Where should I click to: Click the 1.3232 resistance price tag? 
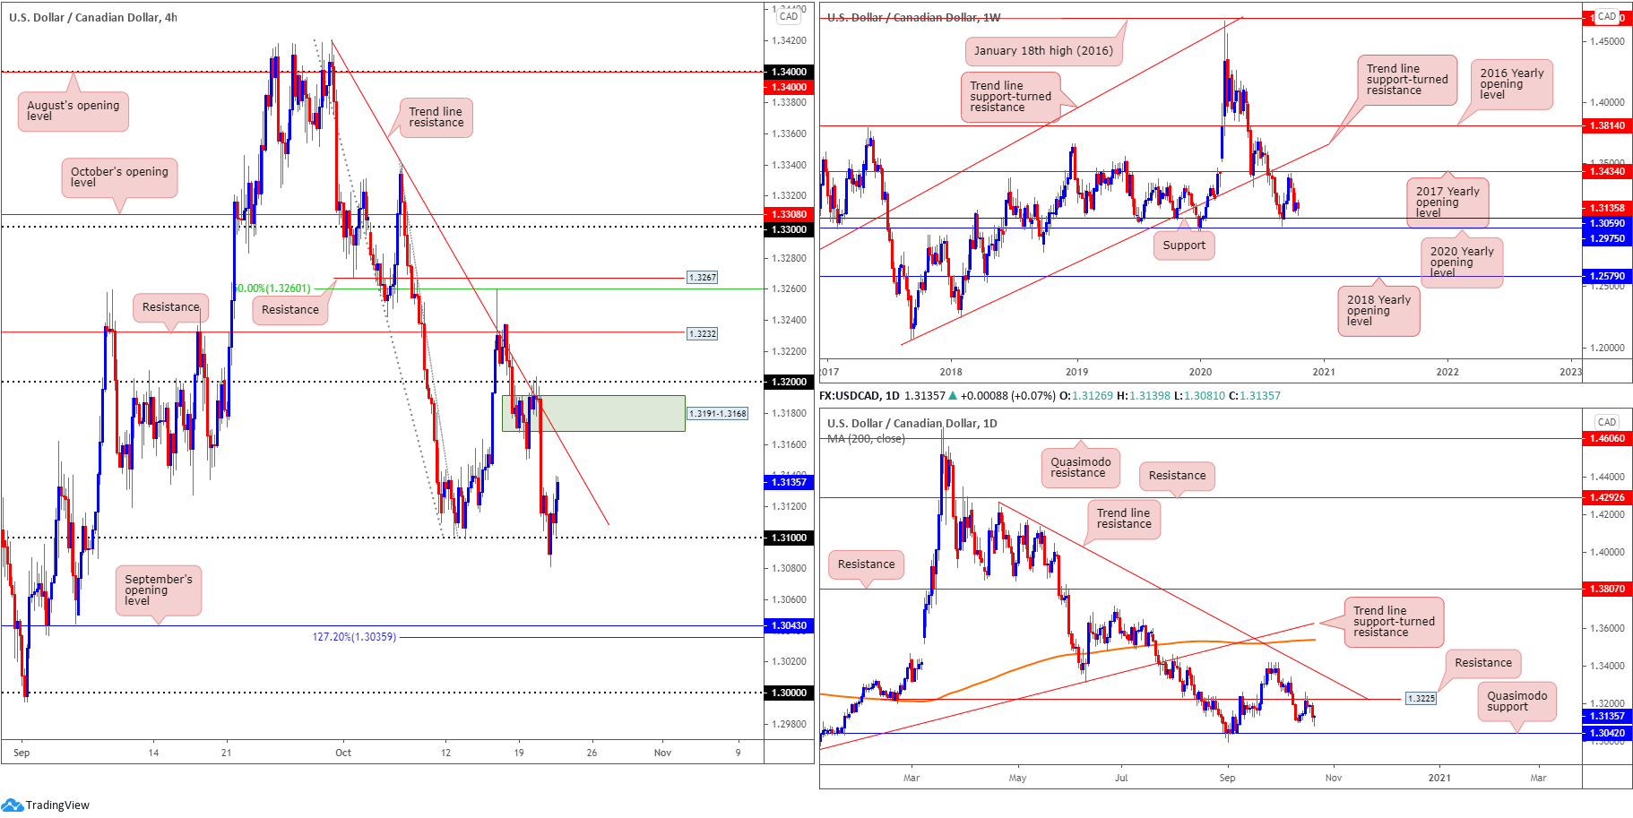pyautogui.click(x=703, y=334)
